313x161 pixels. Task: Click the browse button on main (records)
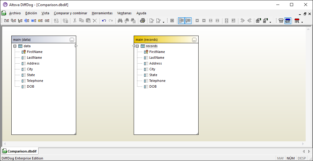[194, 40]
